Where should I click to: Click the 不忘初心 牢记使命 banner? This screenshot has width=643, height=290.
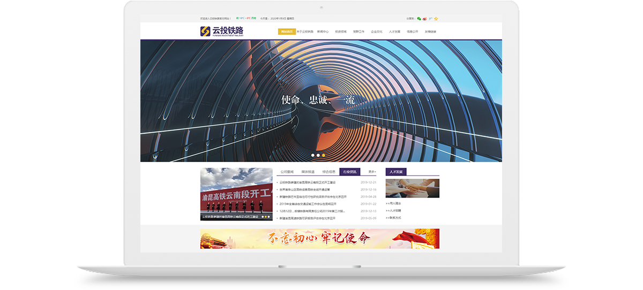pyautogui.click(x=319, y=239)
